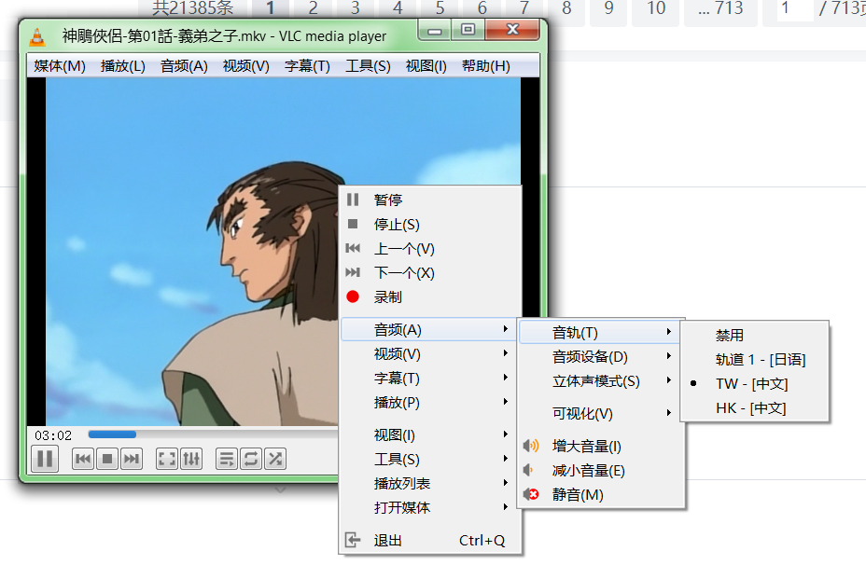Select the TW - [中文] audio track
The image size is (866, 565).
coord(754,383)
